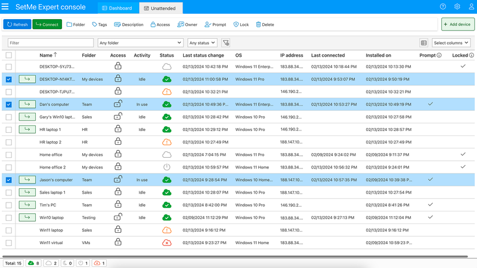Click the green connect arrow for Tim's PC
Screen dimensions: 477x268
tap(27, 204)
